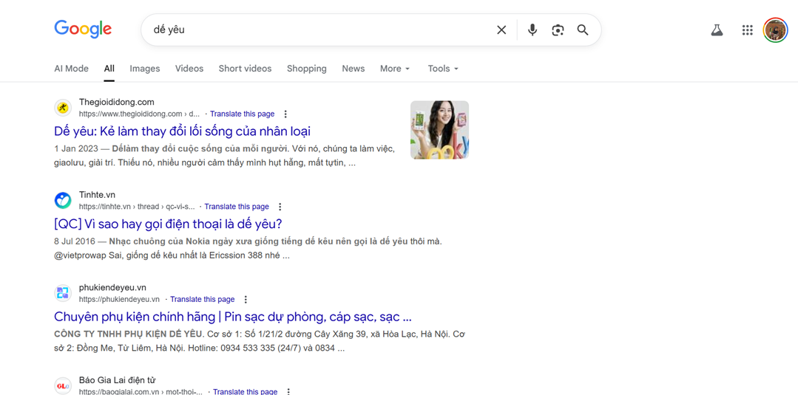Open three-dot menu for the Thegioididong.com result
Viewport: 798px width, 395px height.
pos(285,114)
